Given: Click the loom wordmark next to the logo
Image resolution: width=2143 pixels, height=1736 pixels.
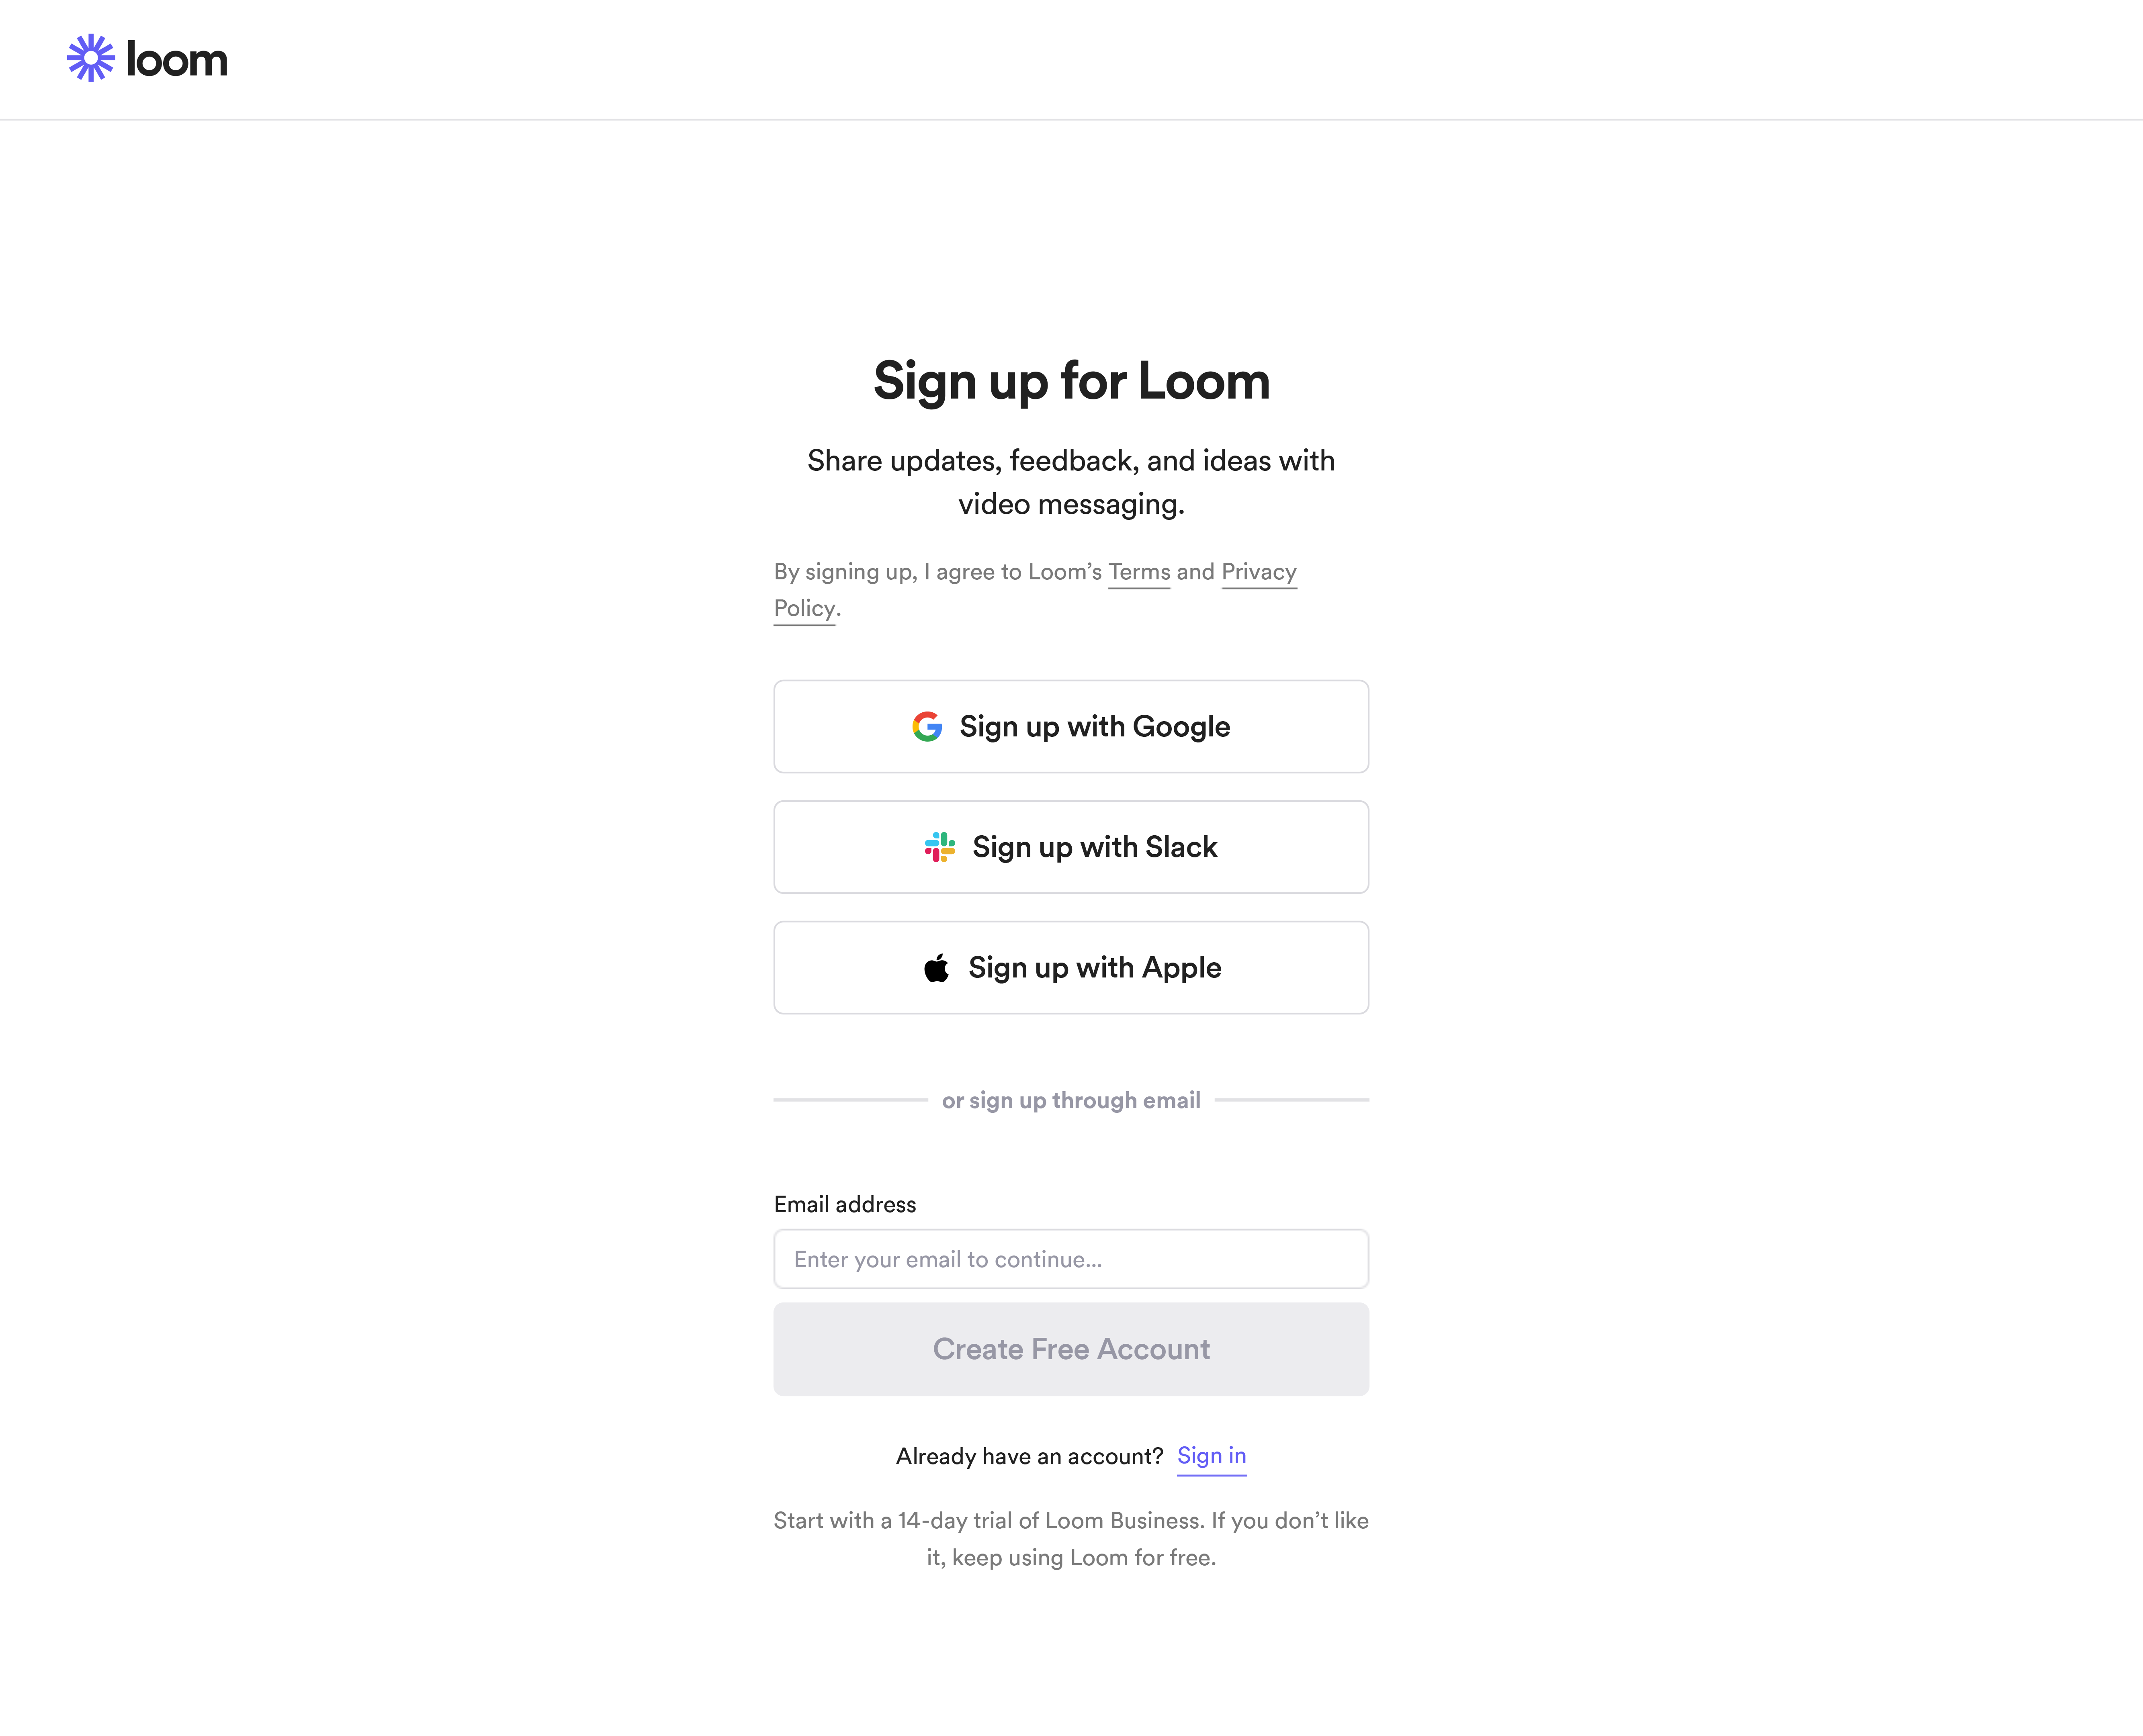Looking at the screenshot, I should 178,59.
